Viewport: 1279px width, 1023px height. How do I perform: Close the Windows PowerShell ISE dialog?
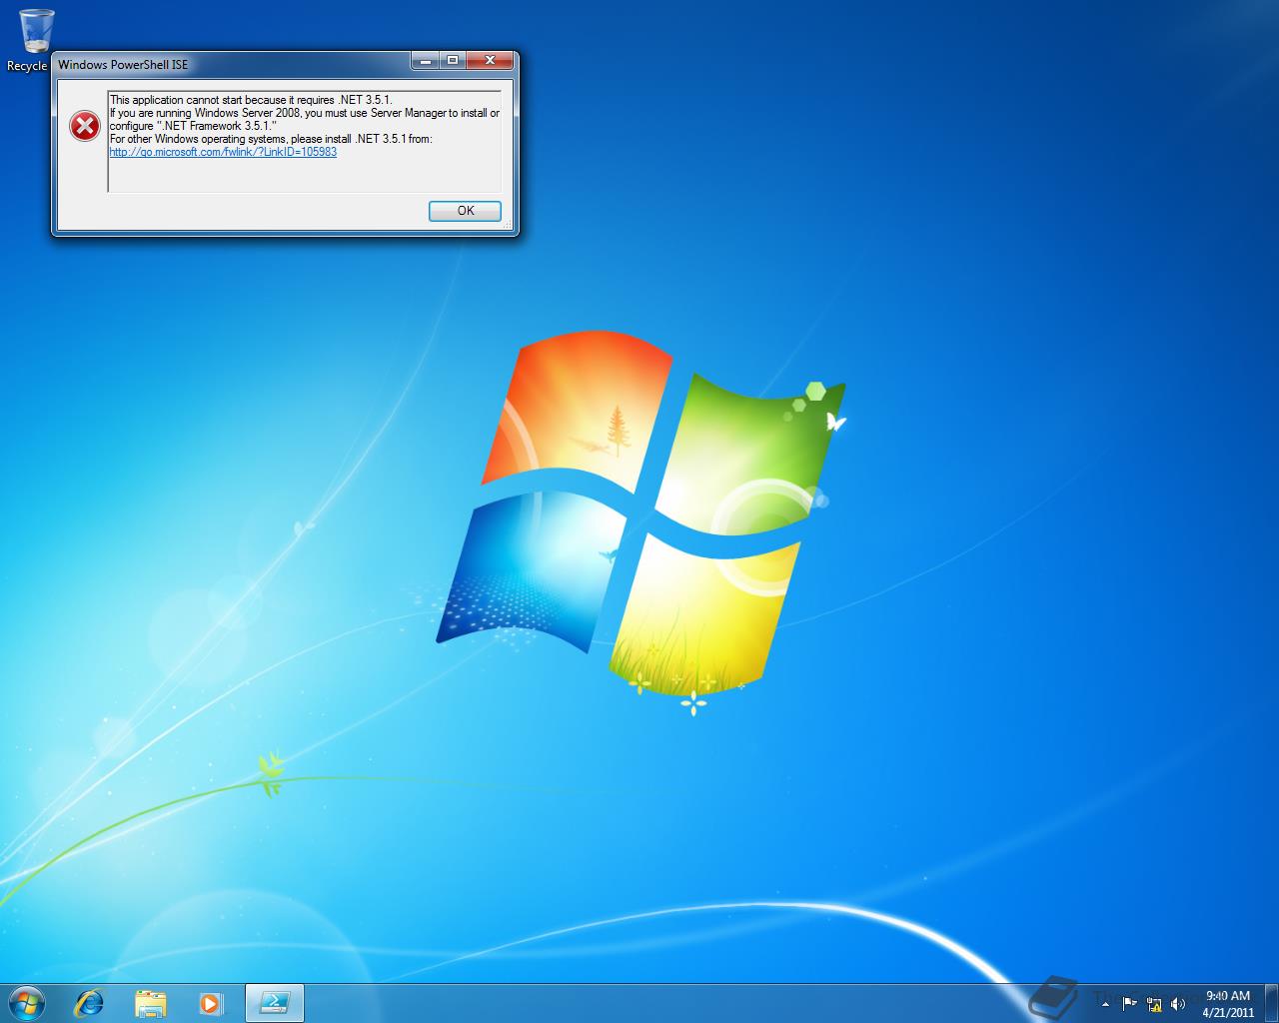pyautogui.click(x=490, y=61)
